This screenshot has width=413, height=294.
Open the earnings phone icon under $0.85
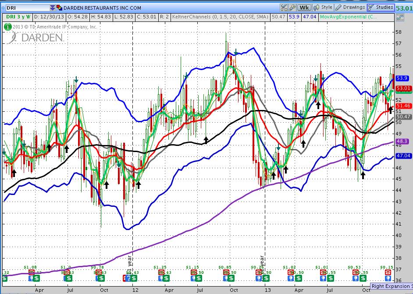point(226,272)
